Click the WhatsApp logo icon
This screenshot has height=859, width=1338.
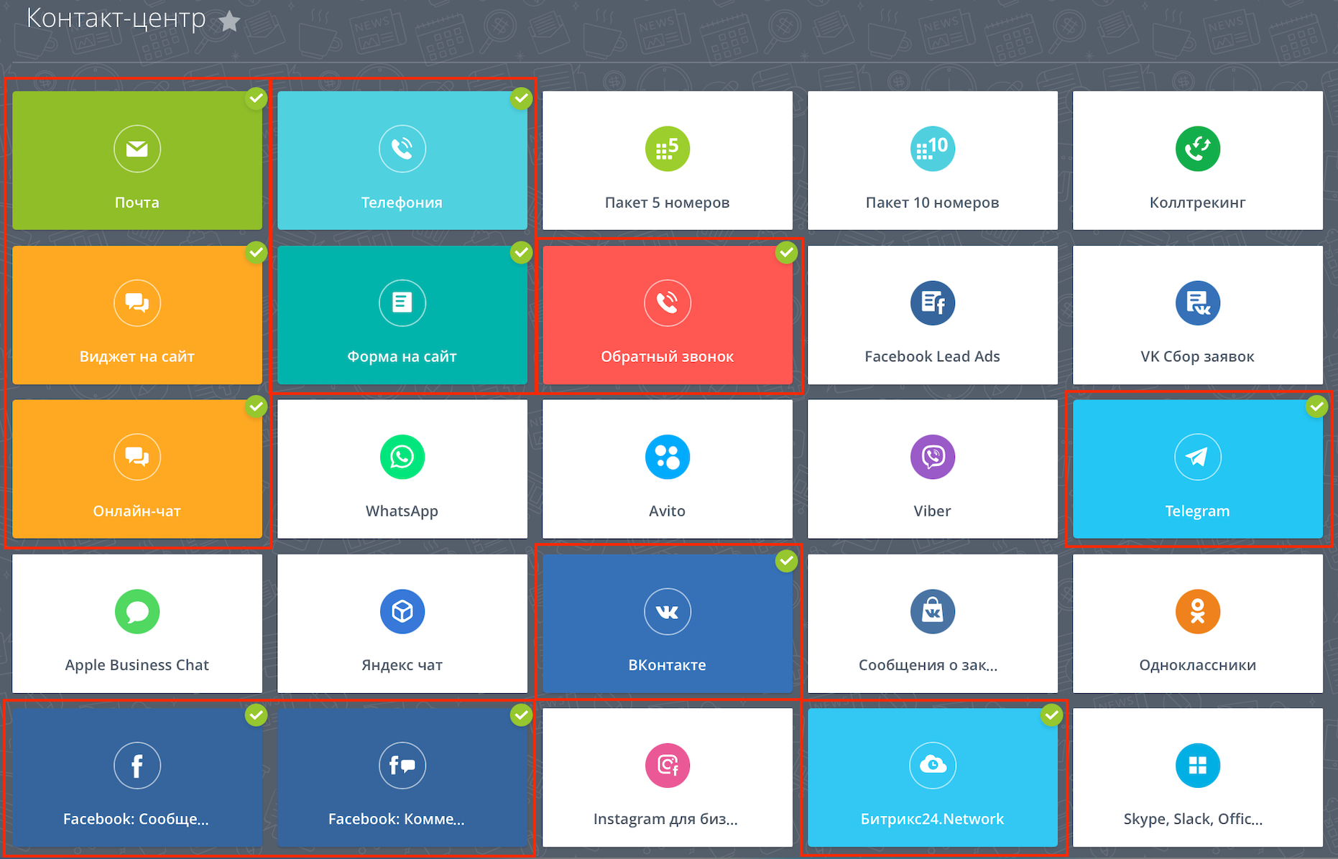click(x=402, y=457)
